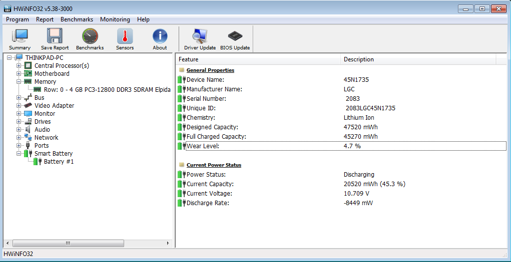
Task: Click the tree pane horizontal scrollbar thumb
Action: (x=69, y=243)
